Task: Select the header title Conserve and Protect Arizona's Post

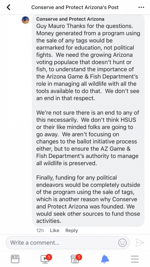Action: click(x=75, y=7)
